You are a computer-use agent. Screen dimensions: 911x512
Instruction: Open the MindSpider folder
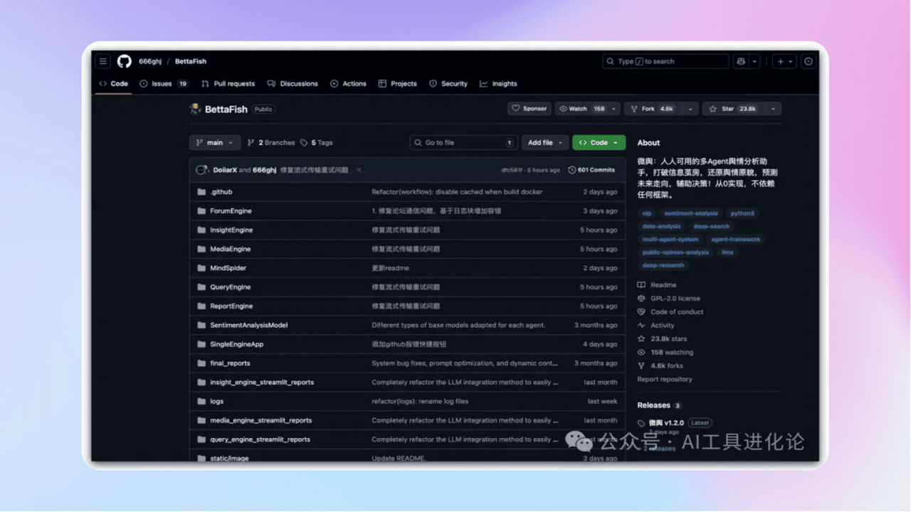pos(228,268)
